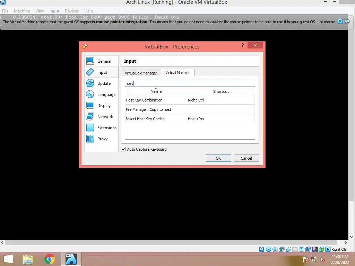The image size is (355, 266).
Task: Open the Windows Start button
Action: click(8, 259)
